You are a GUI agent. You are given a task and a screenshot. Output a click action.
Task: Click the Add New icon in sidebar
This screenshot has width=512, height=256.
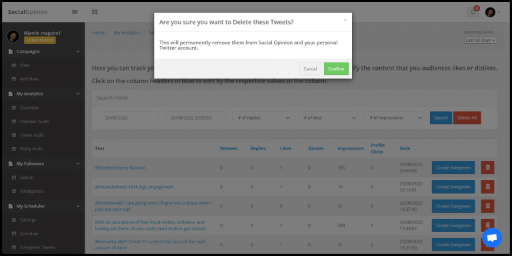14,79
